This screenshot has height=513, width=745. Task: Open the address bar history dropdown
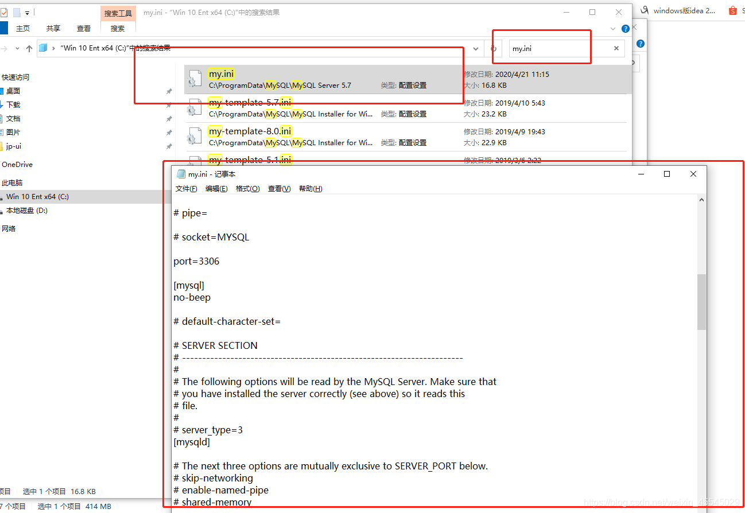pos(476,49)
